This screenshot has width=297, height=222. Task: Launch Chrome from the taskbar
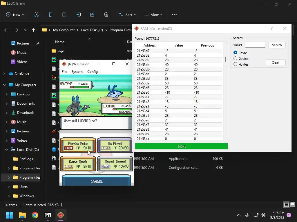pos(35,215)
